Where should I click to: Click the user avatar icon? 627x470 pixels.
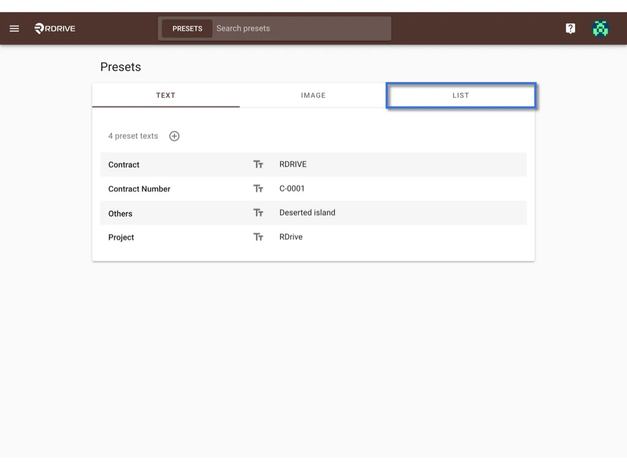point(600,28)
